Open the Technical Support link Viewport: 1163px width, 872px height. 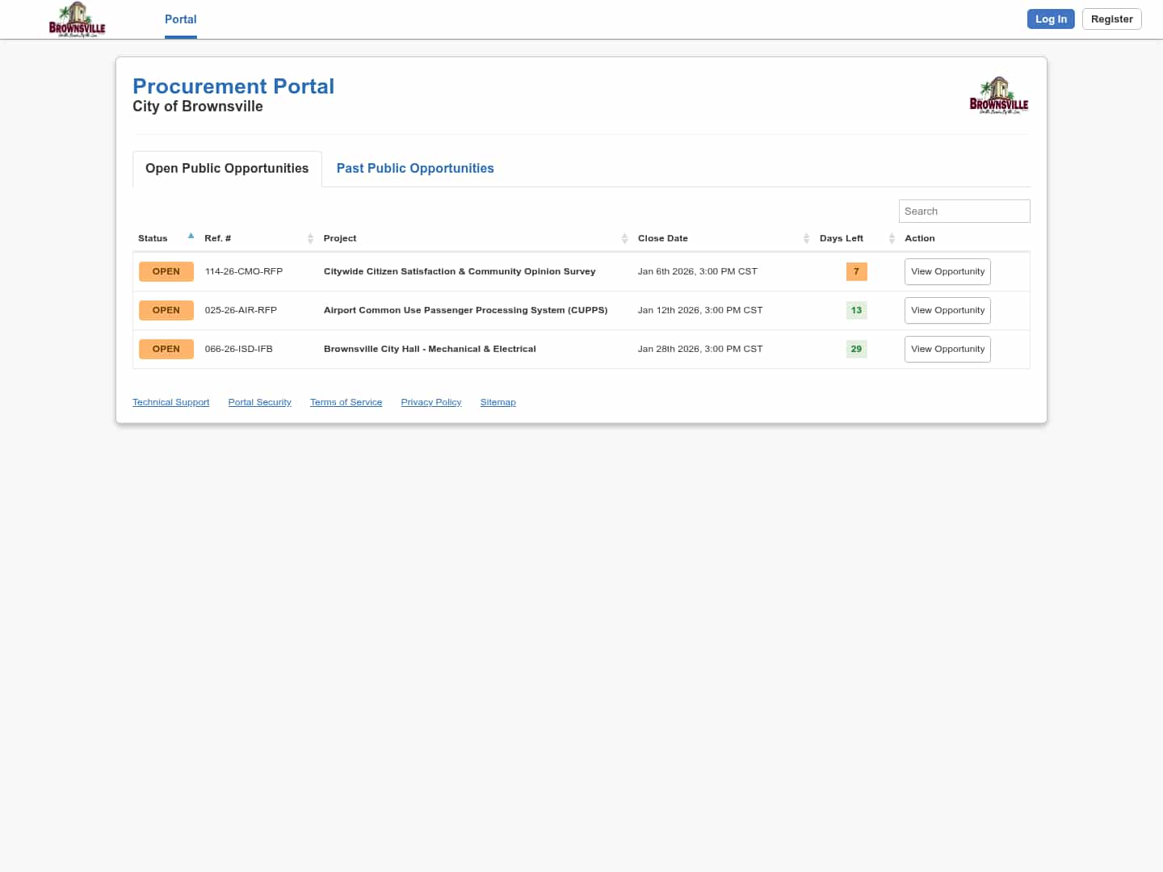pyautogui.click(x=170, y=402)
